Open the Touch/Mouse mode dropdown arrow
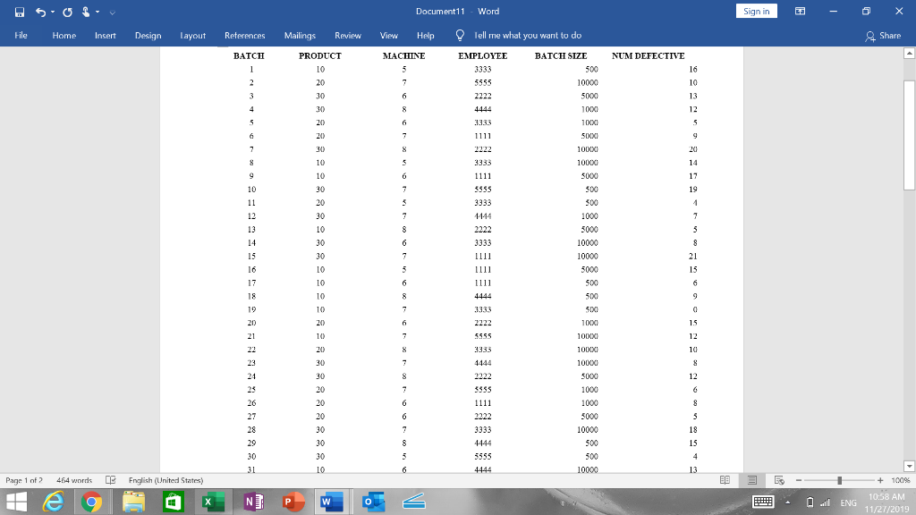The image size is (916, 515). click(x=98, y=12)
